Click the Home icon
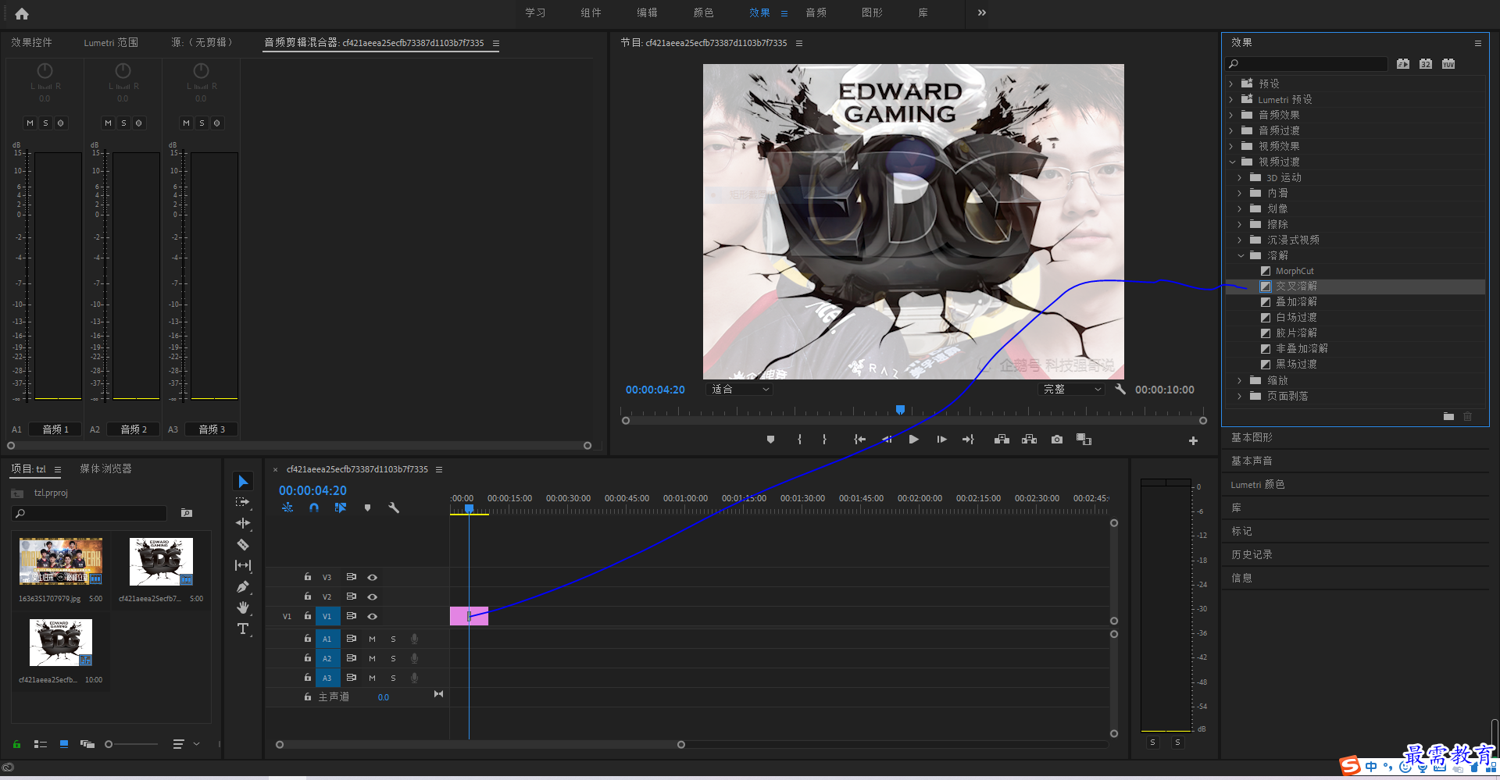Viewport: 1500px width, 780px height. pyautogui.click(x=22, y=13)
